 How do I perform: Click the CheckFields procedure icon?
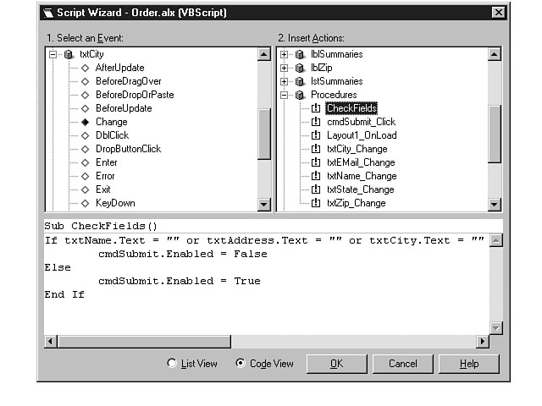pyautogui.click(x=316, y=108)
